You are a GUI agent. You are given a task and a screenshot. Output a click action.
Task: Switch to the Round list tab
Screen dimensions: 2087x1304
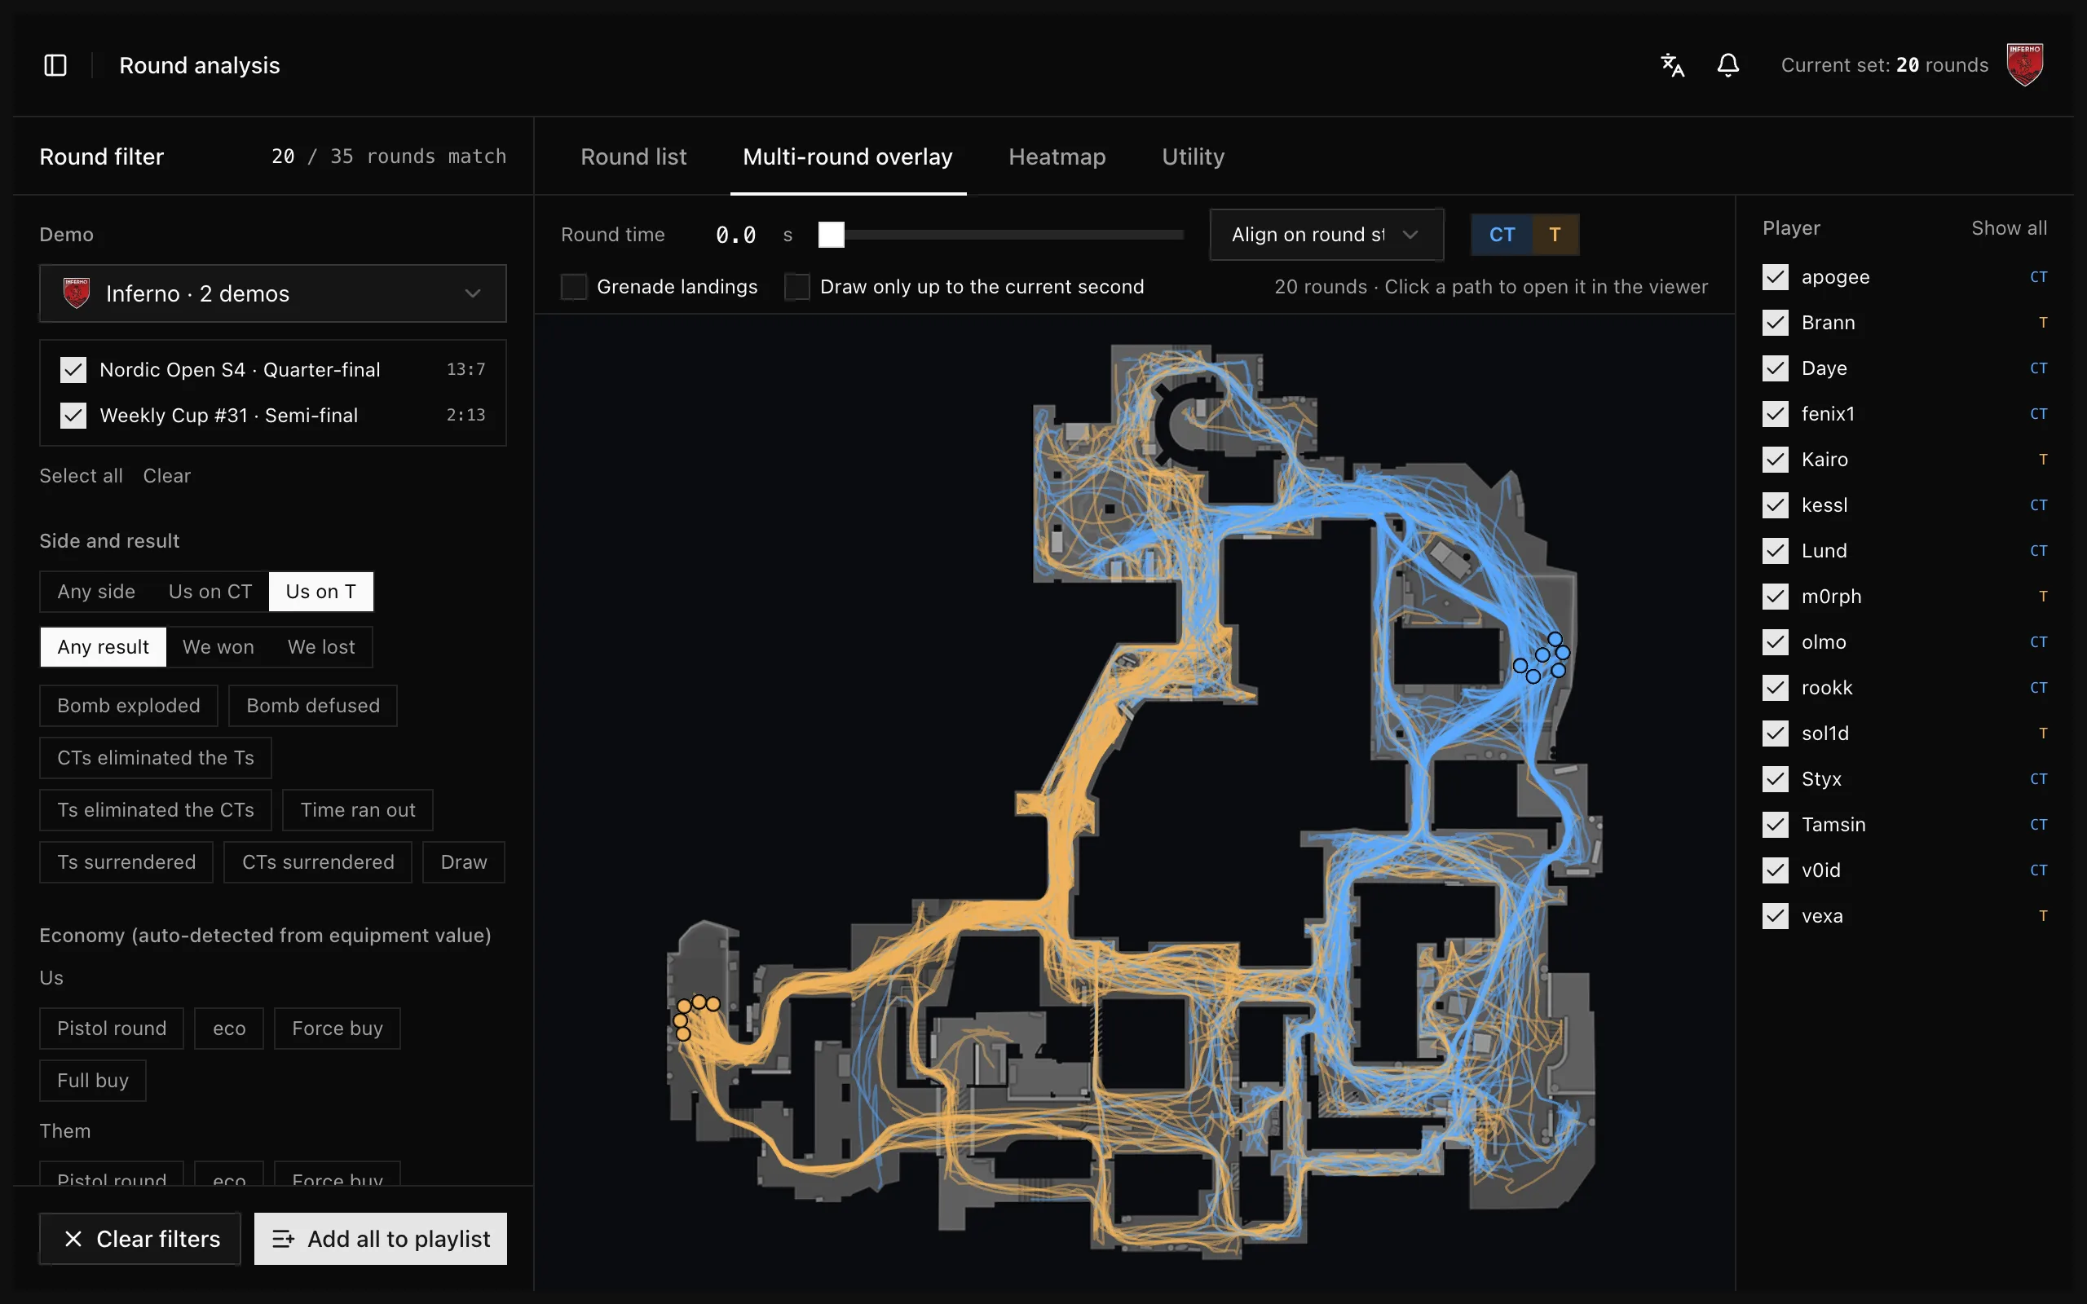pyautogui.click(x=634, y=157)
